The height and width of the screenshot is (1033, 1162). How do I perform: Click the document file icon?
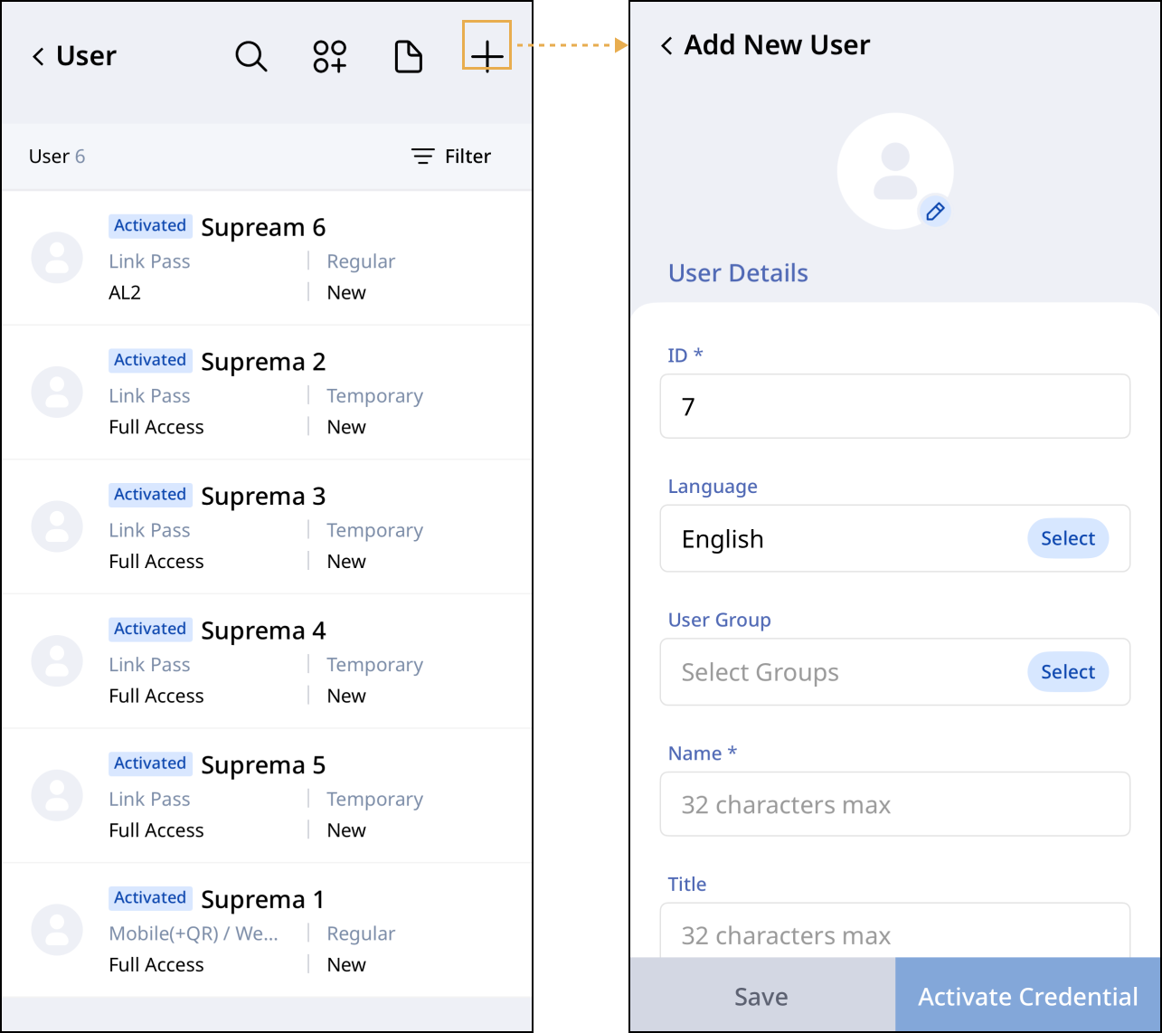point(409,56)
